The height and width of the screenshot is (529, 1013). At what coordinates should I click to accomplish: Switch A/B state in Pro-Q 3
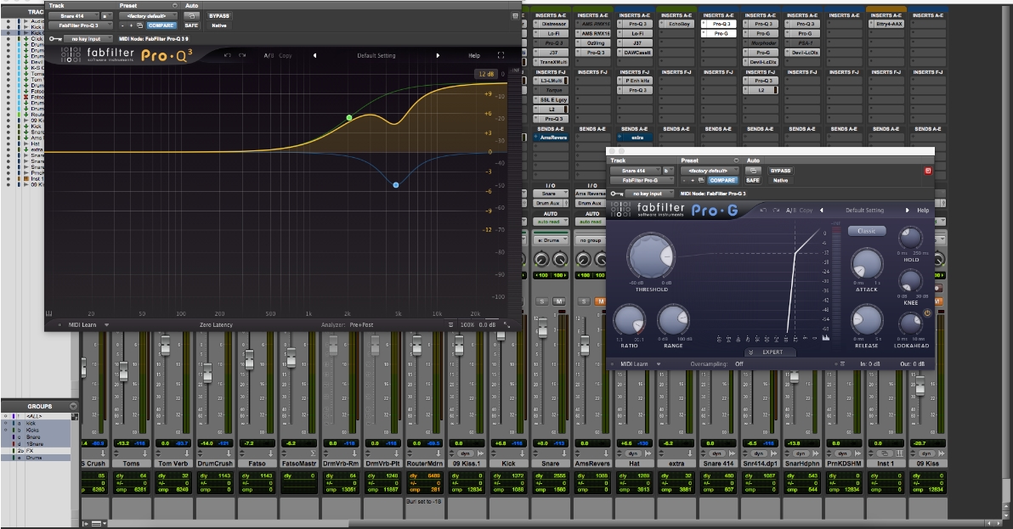(x=268, y=55)
